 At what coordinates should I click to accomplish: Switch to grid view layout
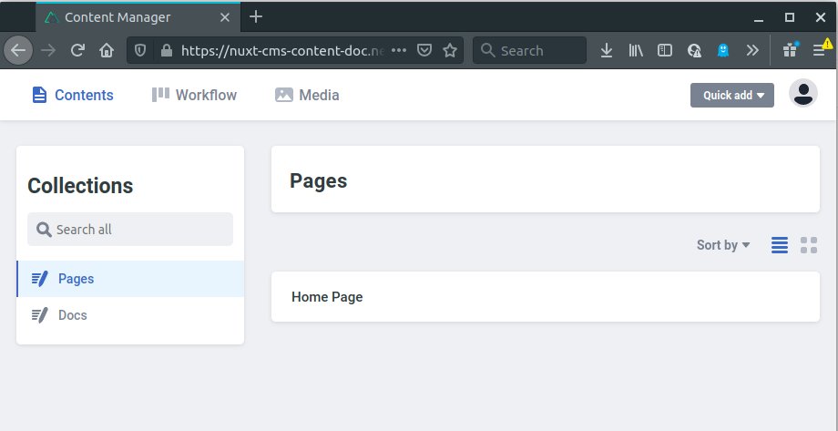point(809,244)
